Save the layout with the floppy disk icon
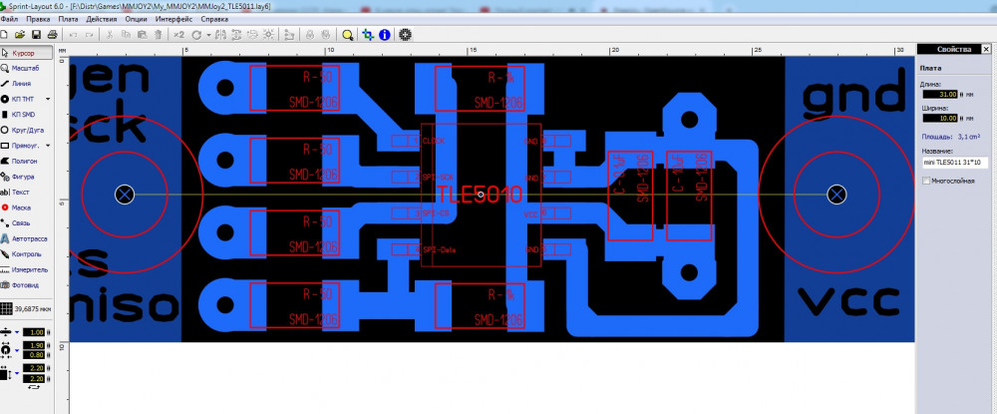The height and width of the screenshot is (414, 997). point(36,35)
